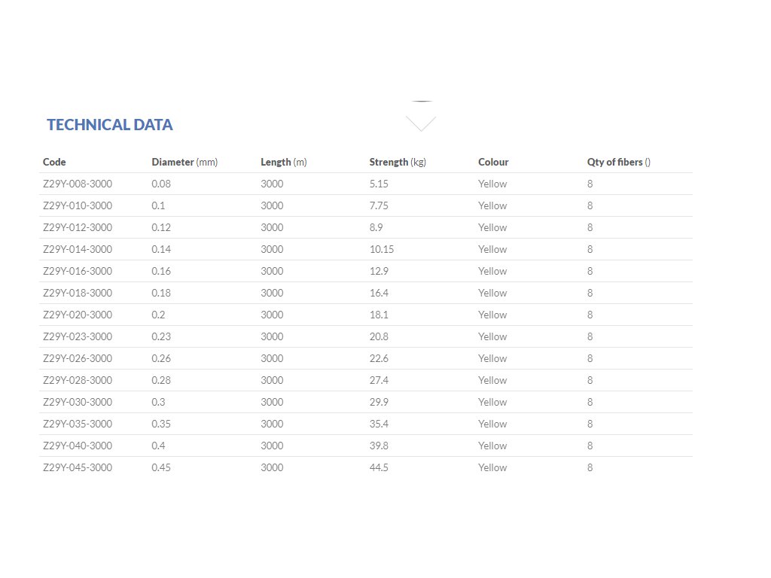Click the Code column header
This screenshot has height=578, width=771.
coord(54,162)
